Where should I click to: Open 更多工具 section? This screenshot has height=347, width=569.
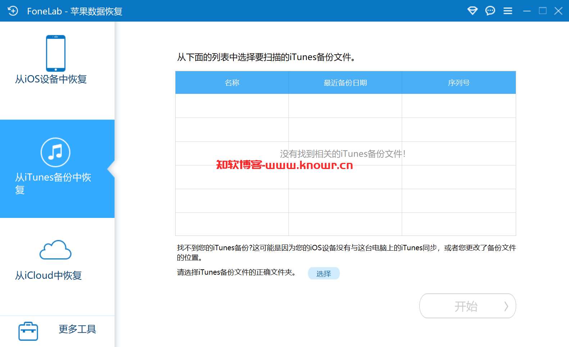point(57,331)
